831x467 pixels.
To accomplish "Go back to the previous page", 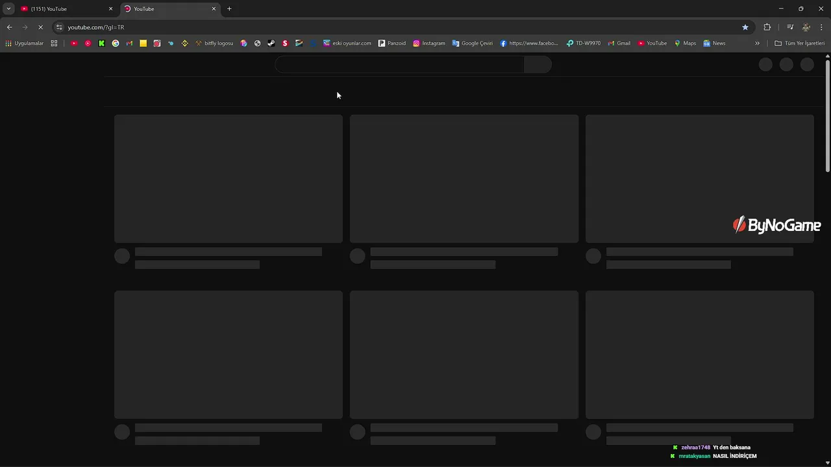I will click(9, 27).
